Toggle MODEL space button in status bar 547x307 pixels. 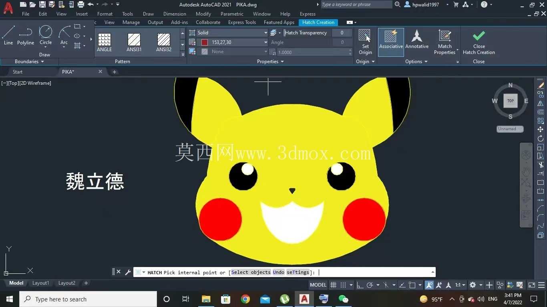point(318,285)
